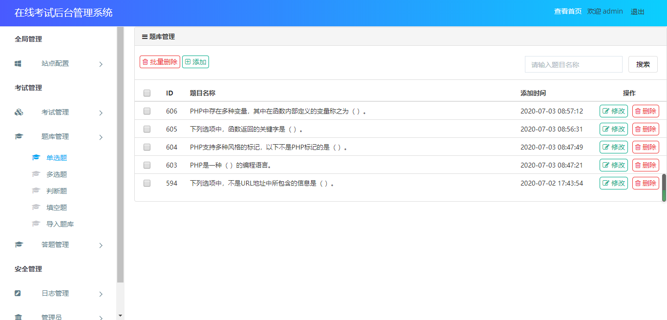Expand the 管理员 chevron
This screenshot has width=667, height=320.
[101, 318]
